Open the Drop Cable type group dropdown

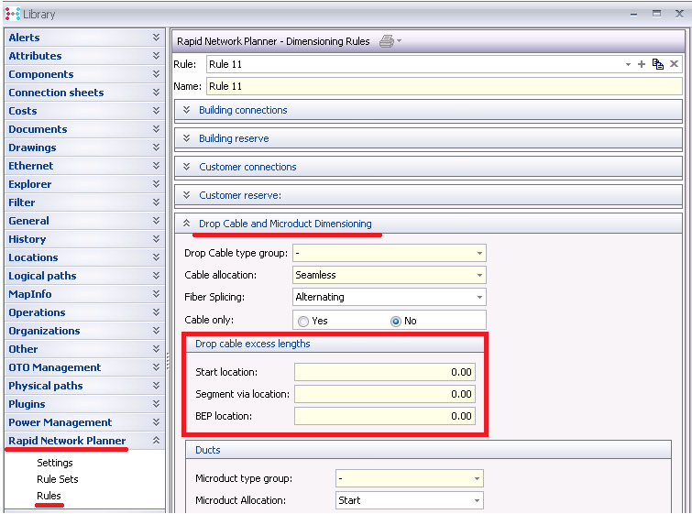(479, 253)
